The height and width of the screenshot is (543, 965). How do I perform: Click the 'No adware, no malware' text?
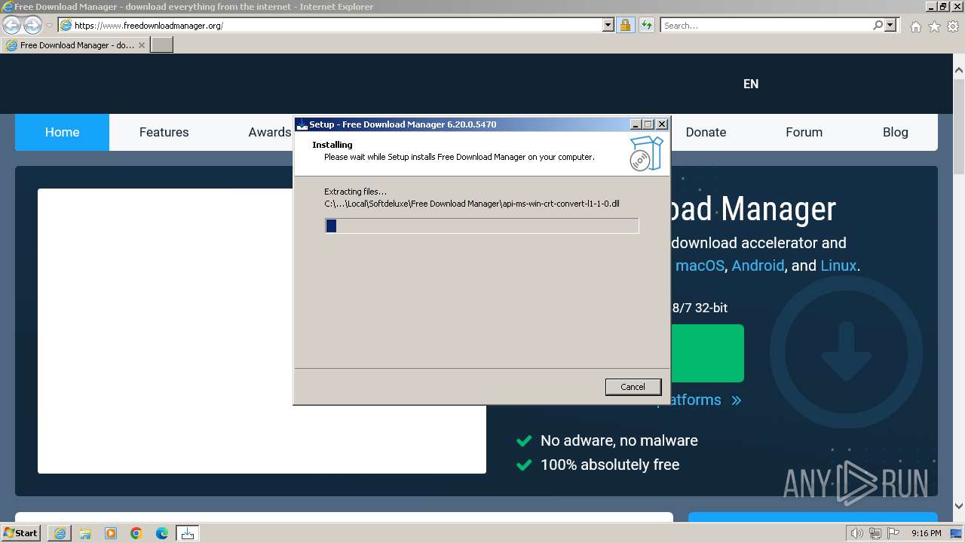[619, 440]
